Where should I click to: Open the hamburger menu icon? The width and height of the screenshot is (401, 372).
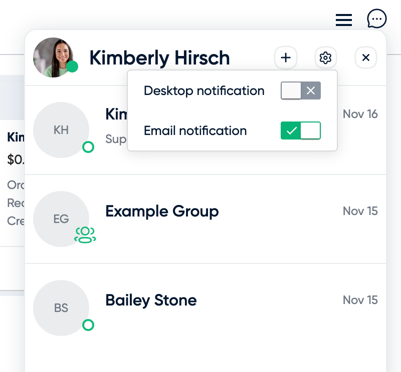344,20
